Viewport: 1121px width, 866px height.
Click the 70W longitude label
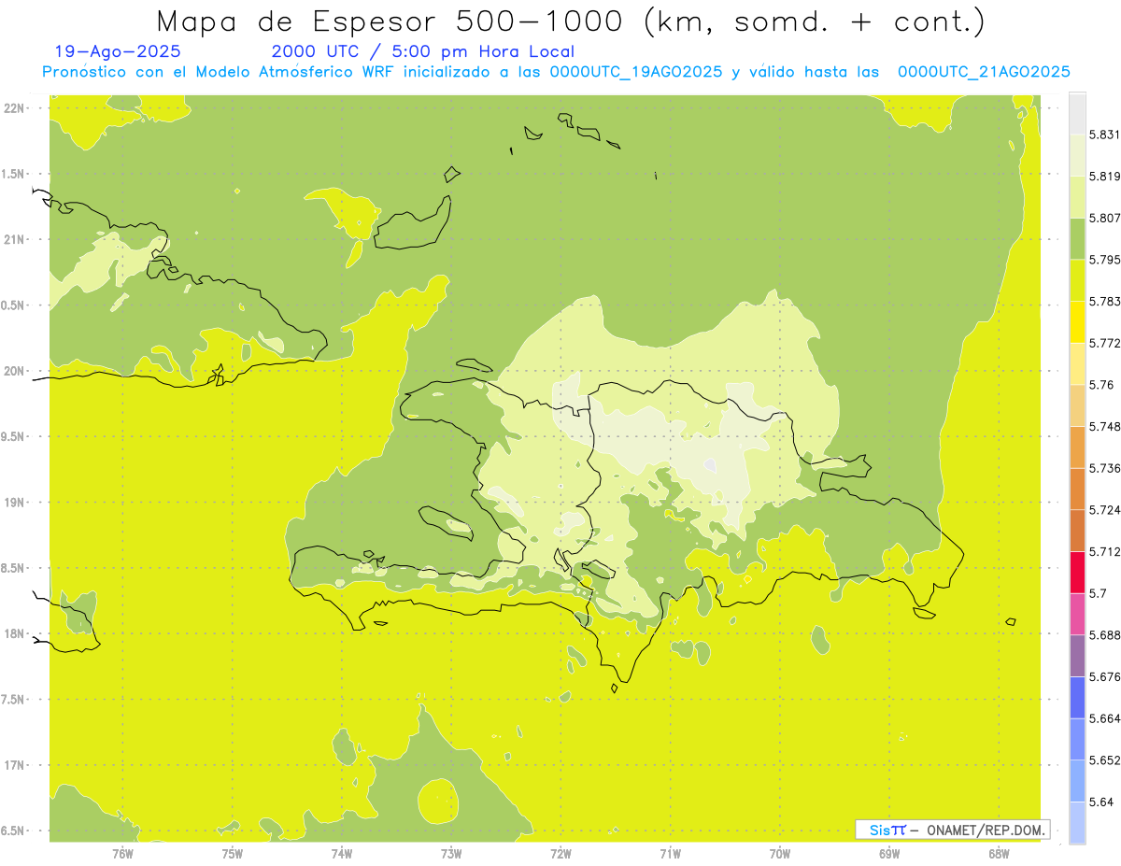click(x=780, y=853)
